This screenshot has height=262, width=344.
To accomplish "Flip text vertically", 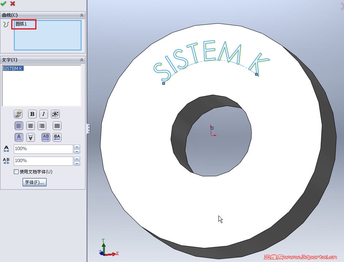I will click(x=31, y=137).
